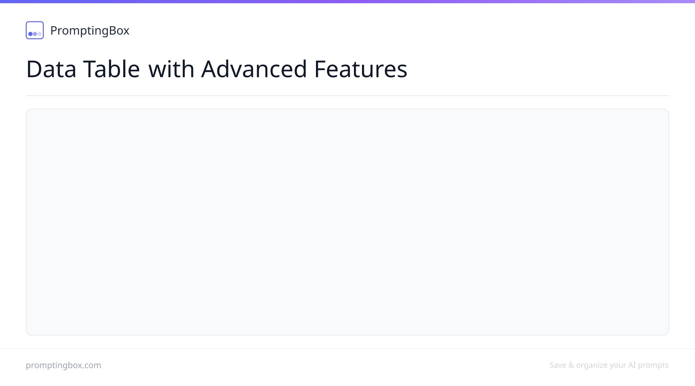The height and width of the screenshot is (386, 695).
Task: Click the PromptingBox brand name text
Action: 90,31
